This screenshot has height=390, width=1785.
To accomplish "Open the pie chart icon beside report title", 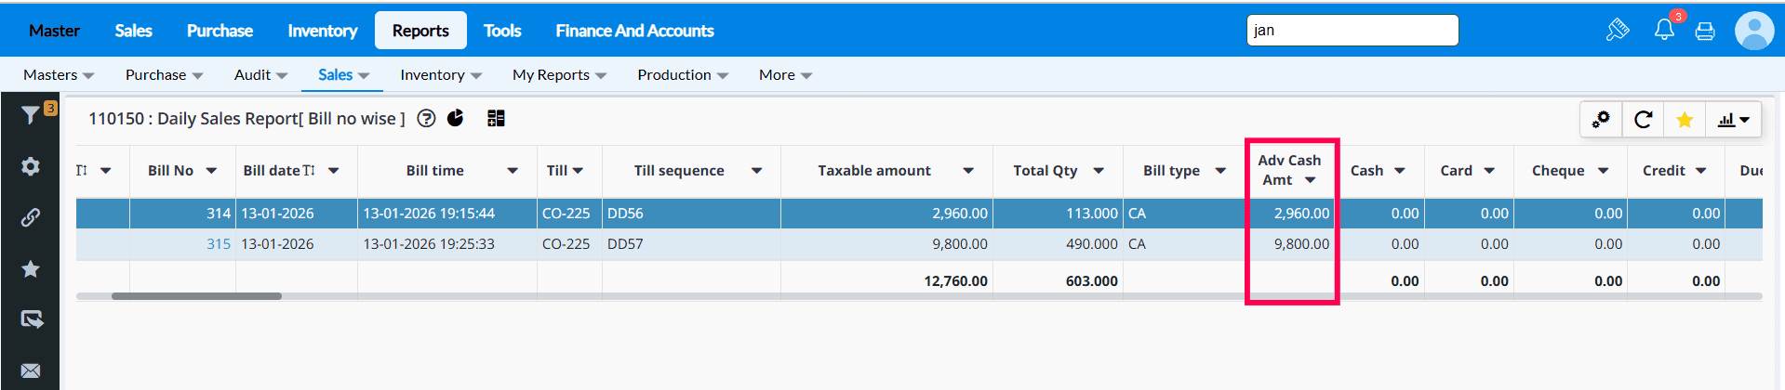I will point(456,118).
